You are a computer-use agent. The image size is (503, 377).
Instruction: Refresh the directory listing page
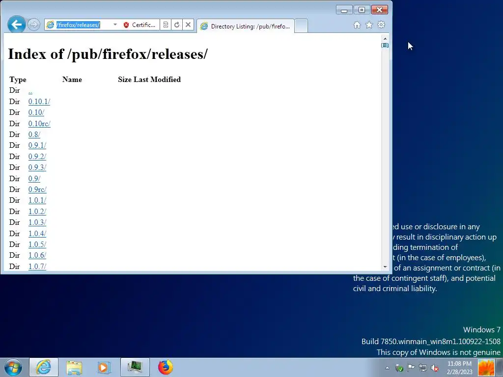coord(177,25)
